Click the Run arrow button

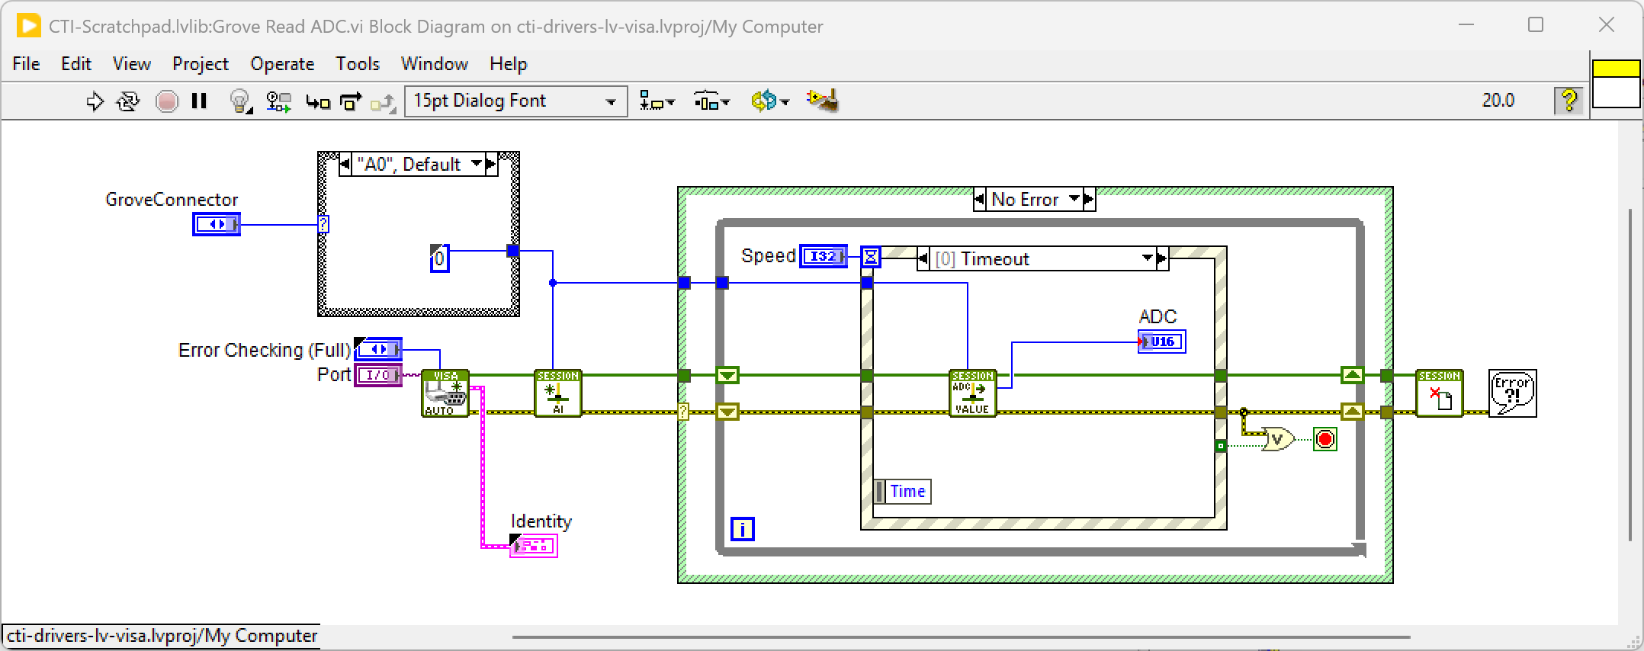(95, 101)
